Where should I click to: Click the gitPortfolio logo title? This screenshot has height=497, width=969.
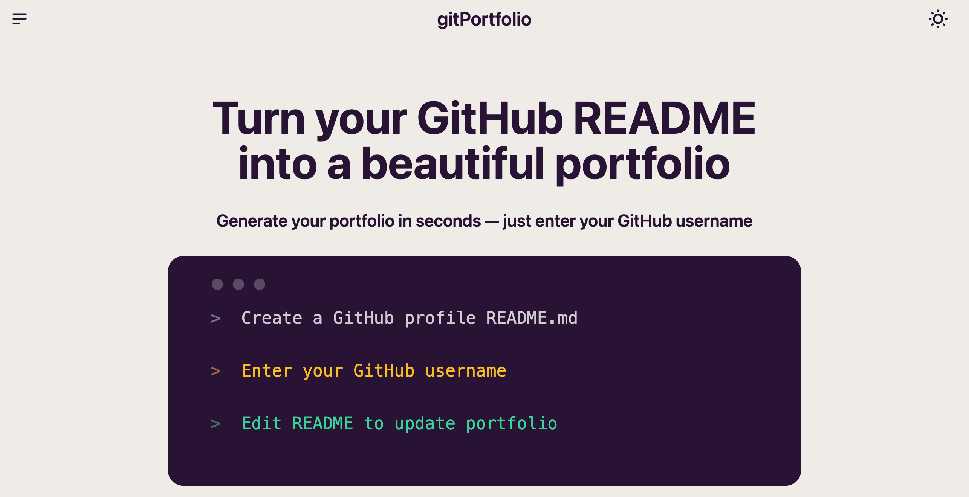[x=484, y=19]
